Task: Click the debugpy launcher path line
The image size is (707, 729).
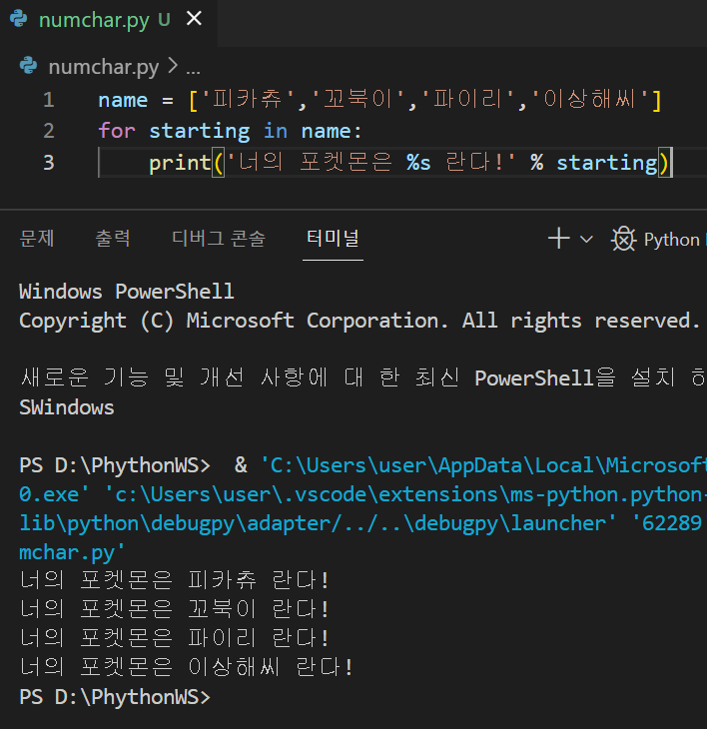Action: [x=360, y=523]
